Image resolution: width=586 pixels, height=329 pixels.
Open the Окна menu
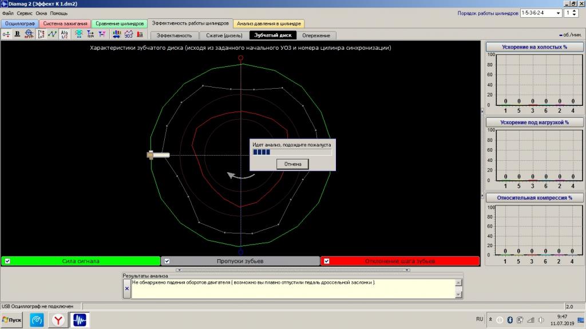coord(41,13)
